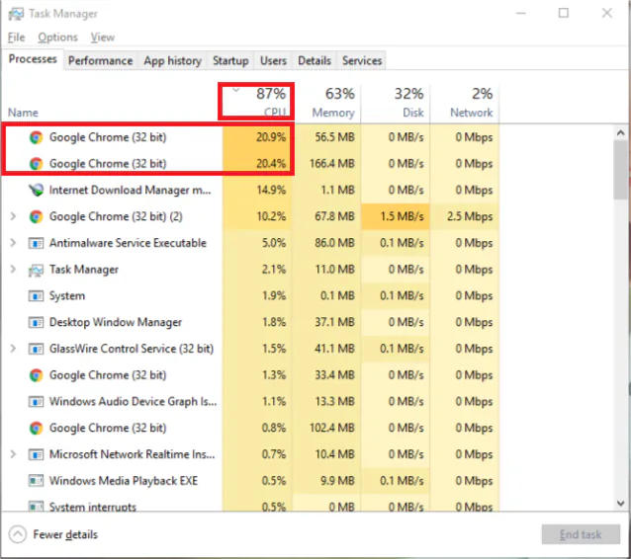631x559 pixels.
Task: Select the Desktop Window Manager row text
Action: (116, 322)
